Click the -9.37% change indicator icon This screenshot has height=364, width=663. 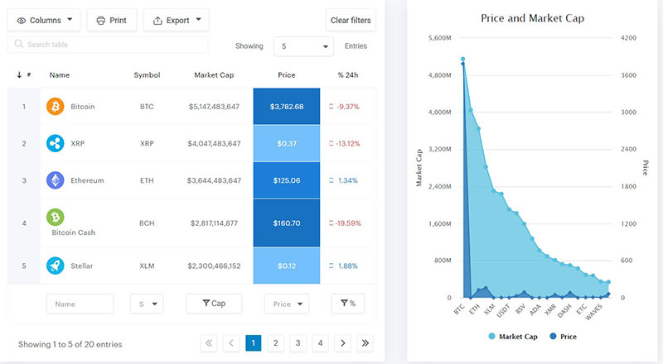click(x=331, y=107)
